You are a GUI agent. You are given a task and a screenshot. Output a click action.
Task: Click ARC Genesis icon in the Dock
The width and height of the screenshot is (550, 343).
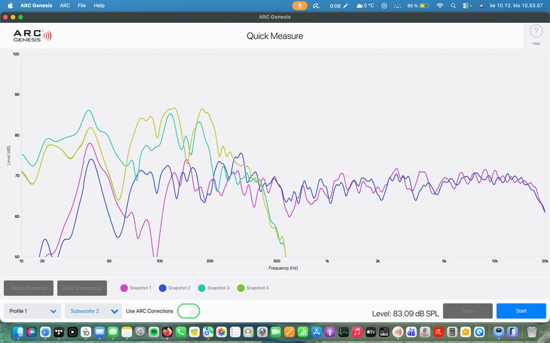tap(398, 332)
